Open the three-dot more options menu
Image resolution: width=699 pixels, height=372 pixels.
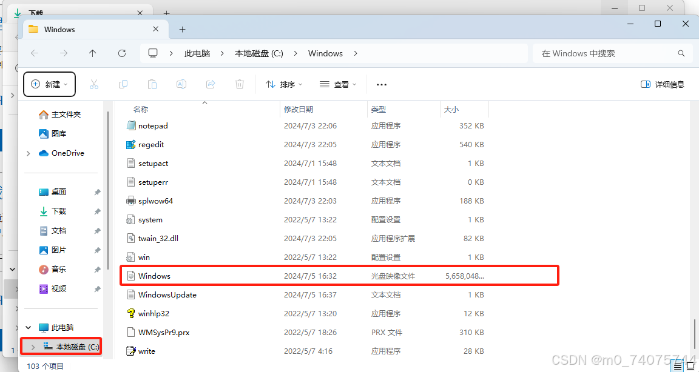(x=382, y=85)
